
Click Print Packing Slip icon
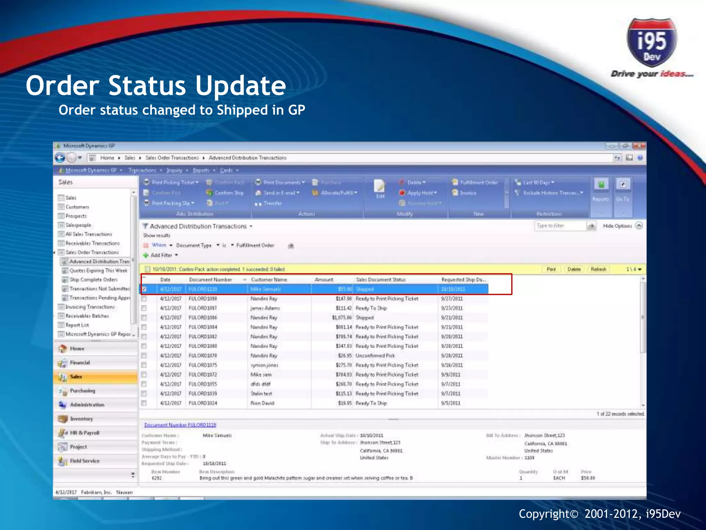[x=147, y=203]
